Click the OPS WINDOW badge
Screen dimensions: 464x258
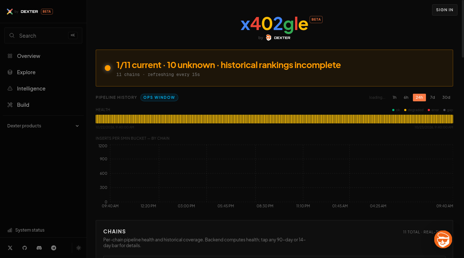(x=159, y=97)
